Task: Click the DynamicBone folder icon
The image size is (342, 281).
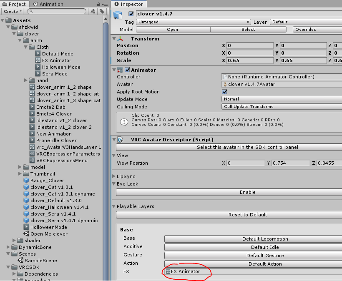Action: click(x=15, y=247)
